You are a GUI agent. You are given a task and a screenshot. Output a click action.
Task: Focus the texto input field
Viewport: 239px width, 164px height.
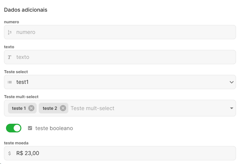(123, 57)
